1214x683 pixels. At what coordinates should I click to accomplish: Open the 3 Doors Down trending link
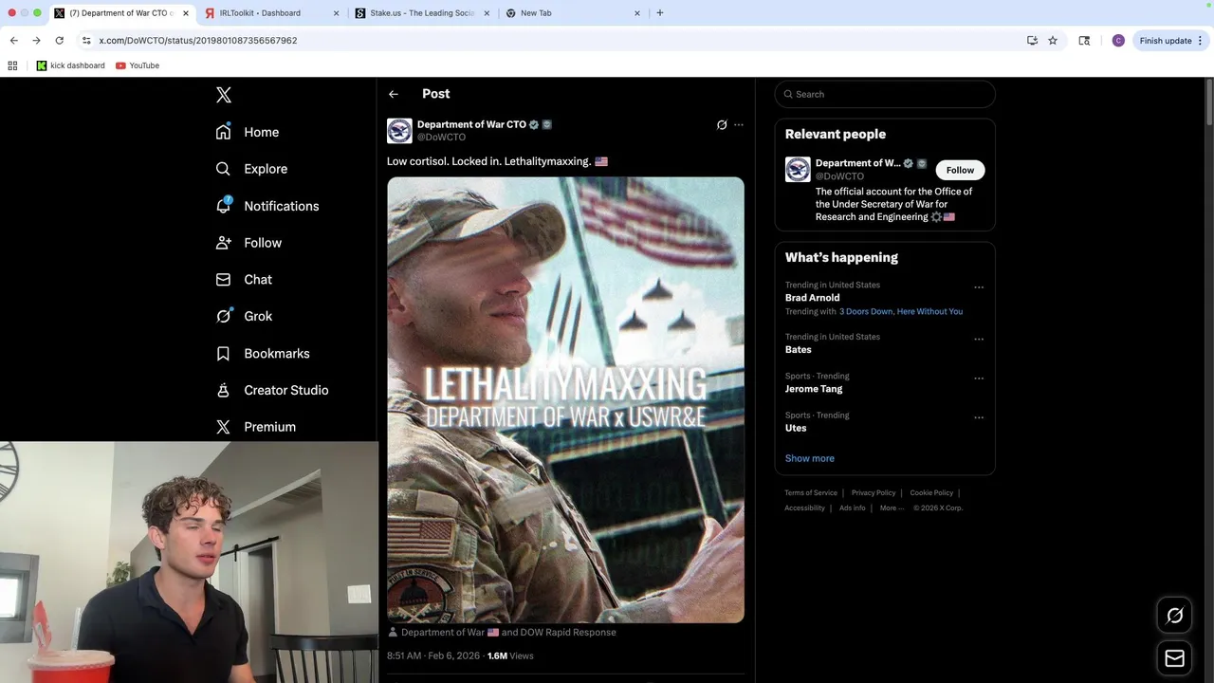(866, 311)
